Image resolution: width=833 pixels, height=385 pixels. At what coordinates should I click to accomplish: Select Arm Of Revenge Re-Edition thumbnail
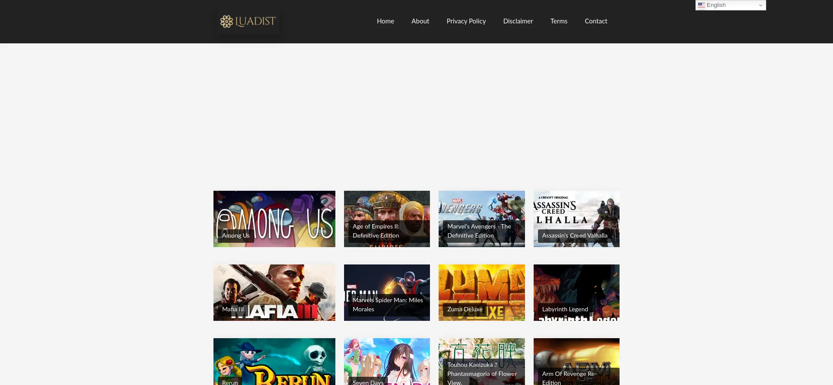tap(577, 362)
